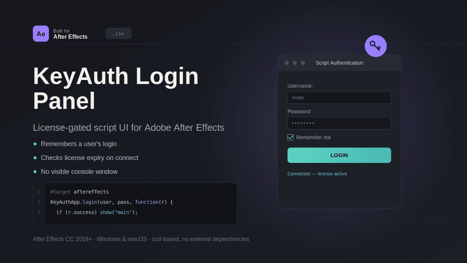Image resolution: width=467 pixels, height=263 pixels.
Task: Click the 'Remember me' label text
Action: pyautogui.click(x=313, y=137)
